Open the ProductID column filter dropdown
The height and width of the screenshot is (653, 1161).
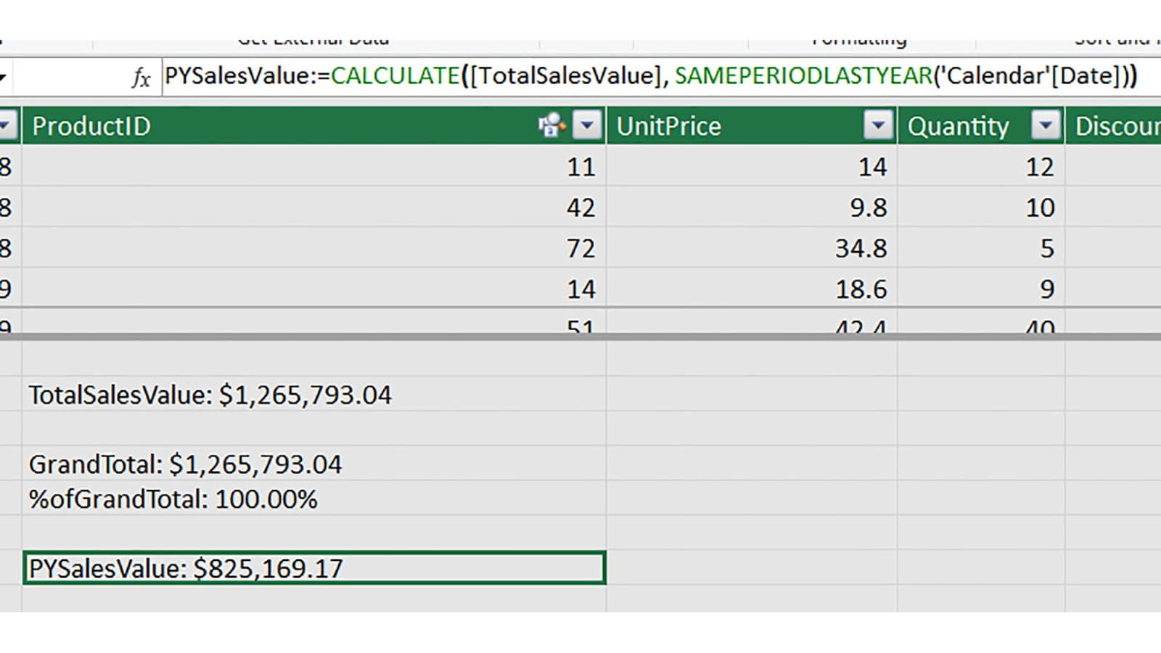(586, 126)
